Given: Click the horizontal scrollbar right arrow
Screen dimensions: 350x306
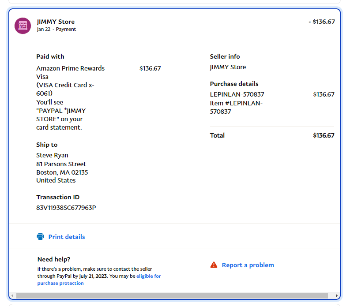Looking at the screenshot, I should tap(336, 295).
